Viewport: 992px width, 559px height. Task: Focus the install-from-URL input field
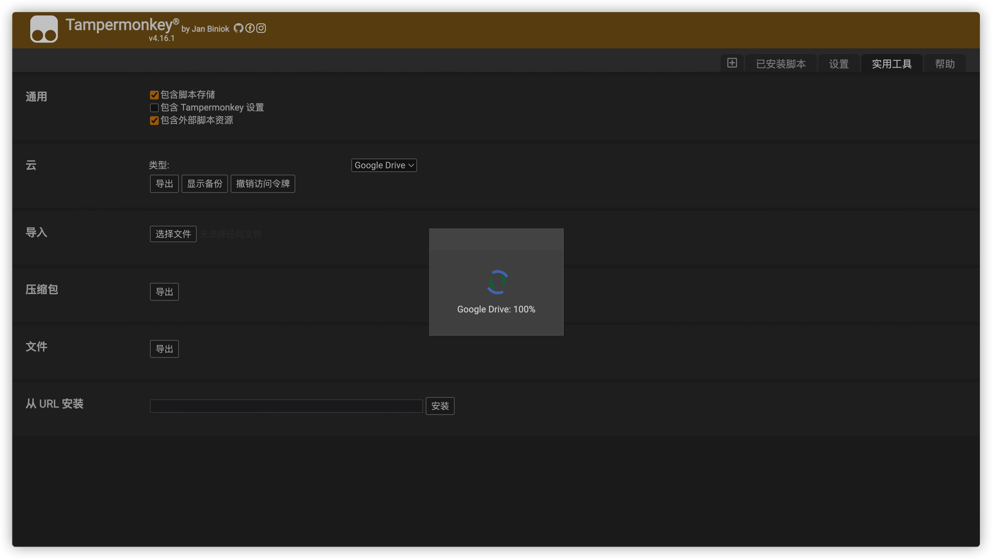click(286, 406)
